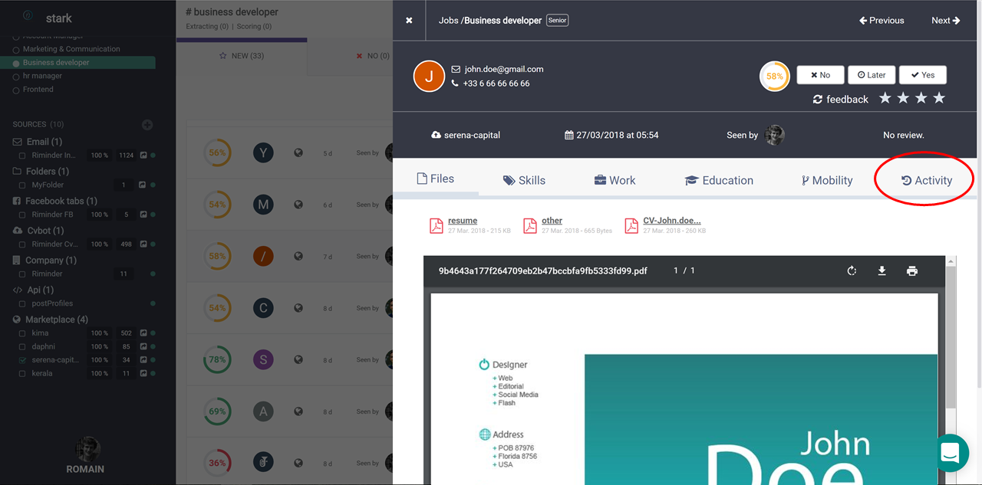Expand the Api (1) source group

(x=33, y=290)
